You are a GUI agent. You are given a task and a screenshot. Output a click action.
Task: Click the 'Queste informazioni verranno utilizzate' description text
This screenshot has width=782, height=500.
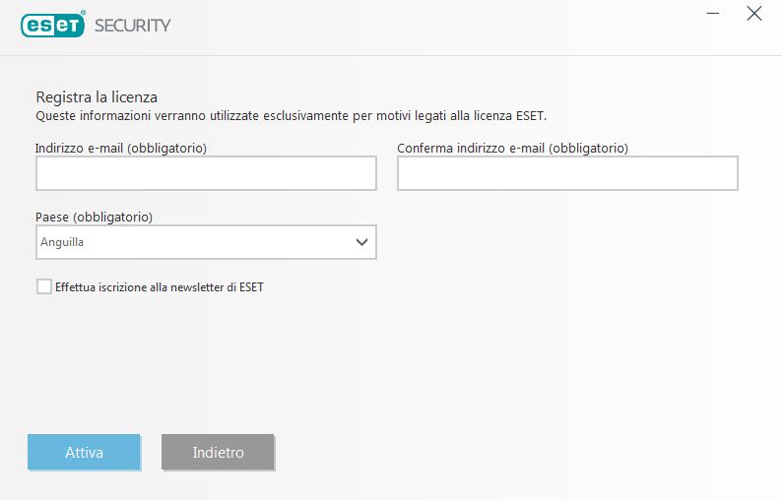pyautogui.click(x=291, y=115)
